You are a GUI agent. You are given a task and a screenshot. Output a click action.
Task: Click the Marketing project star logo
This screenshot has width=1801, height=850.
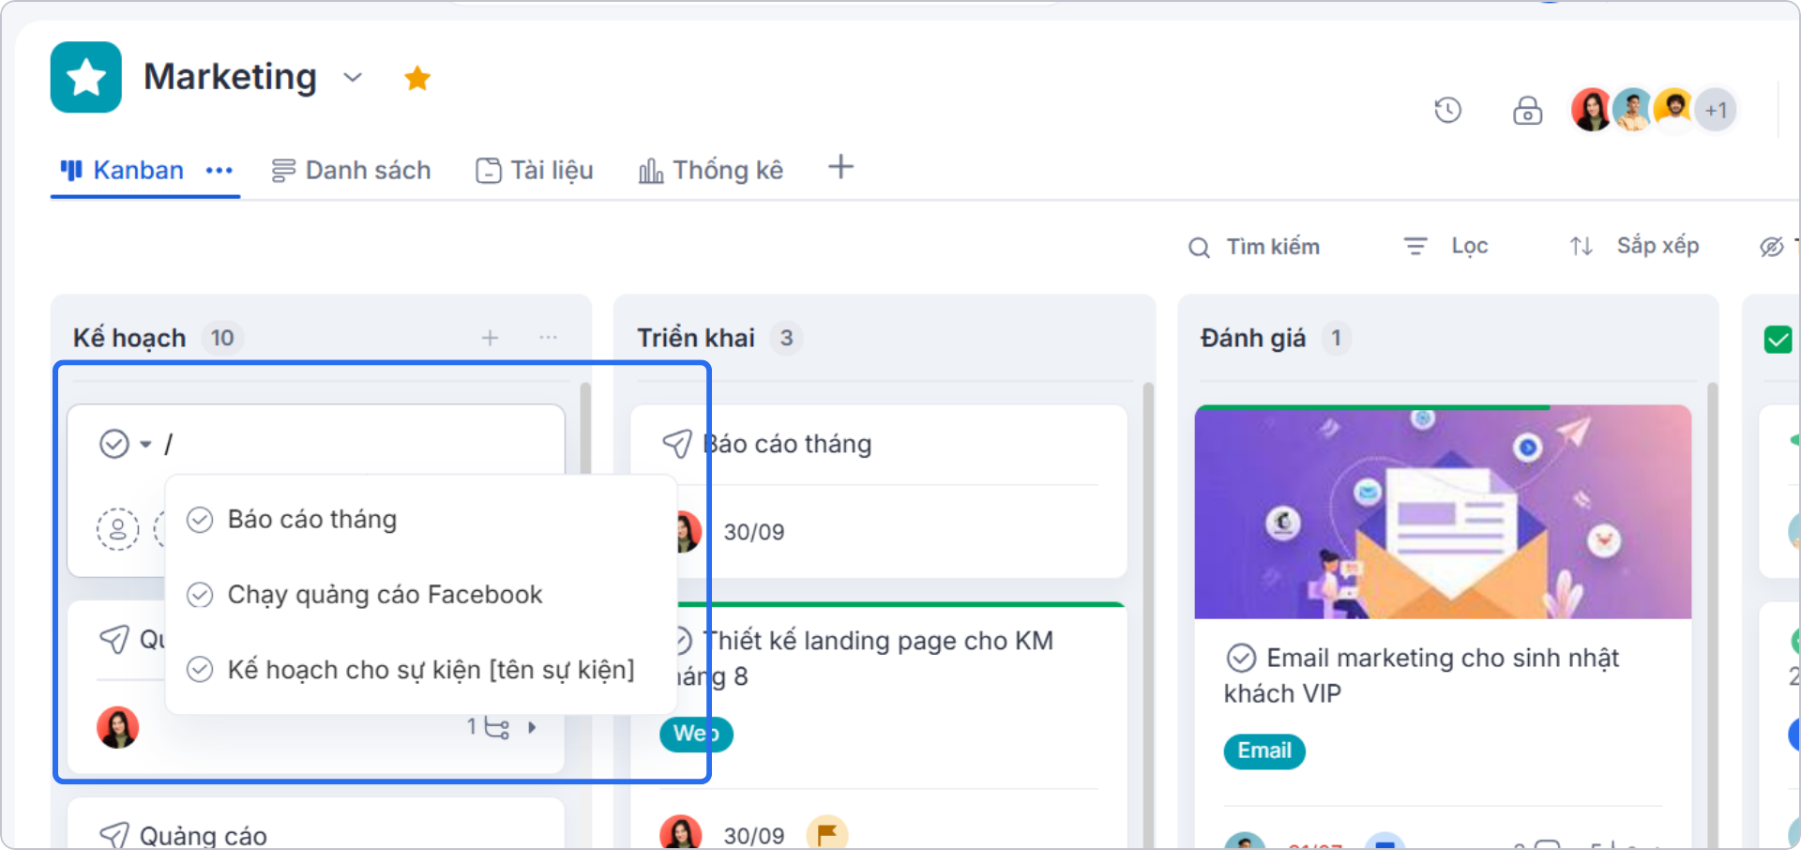tap(86, 77)
